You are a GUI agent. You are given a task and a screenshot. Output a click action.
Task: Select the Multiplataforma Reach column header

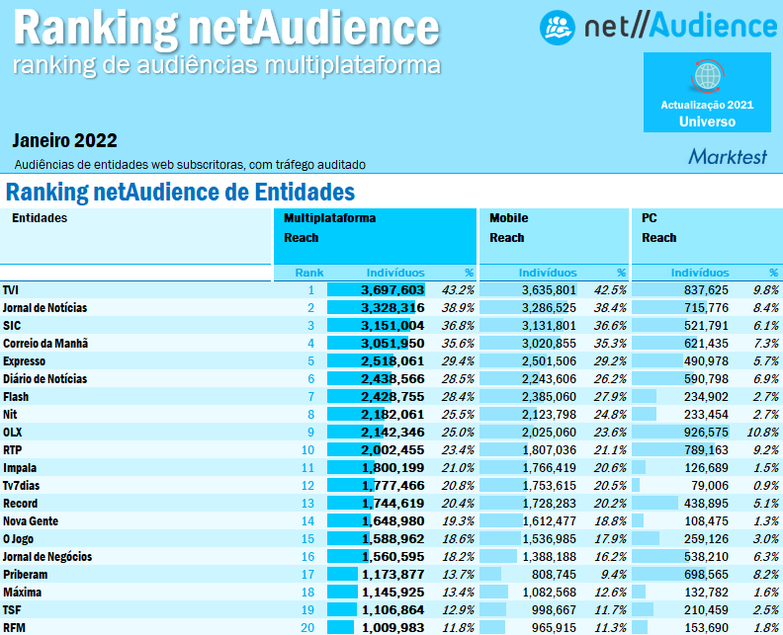(x=330, y=227)
